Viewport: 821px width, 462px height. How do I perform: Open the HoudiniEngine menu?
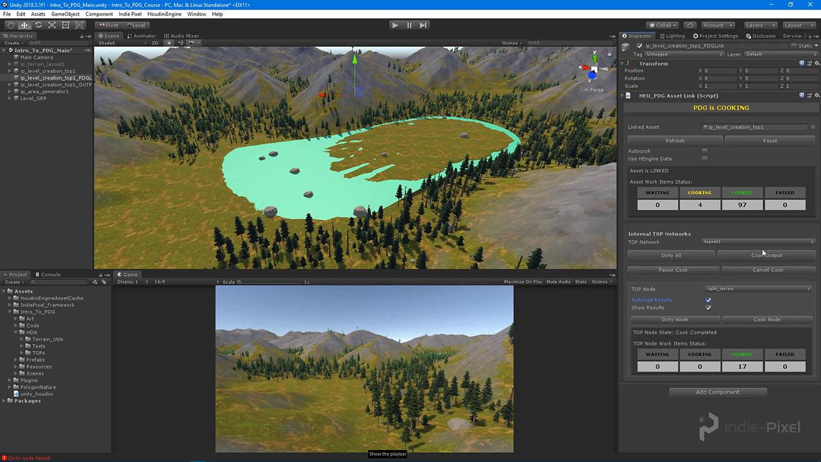(x=164, y=13)
